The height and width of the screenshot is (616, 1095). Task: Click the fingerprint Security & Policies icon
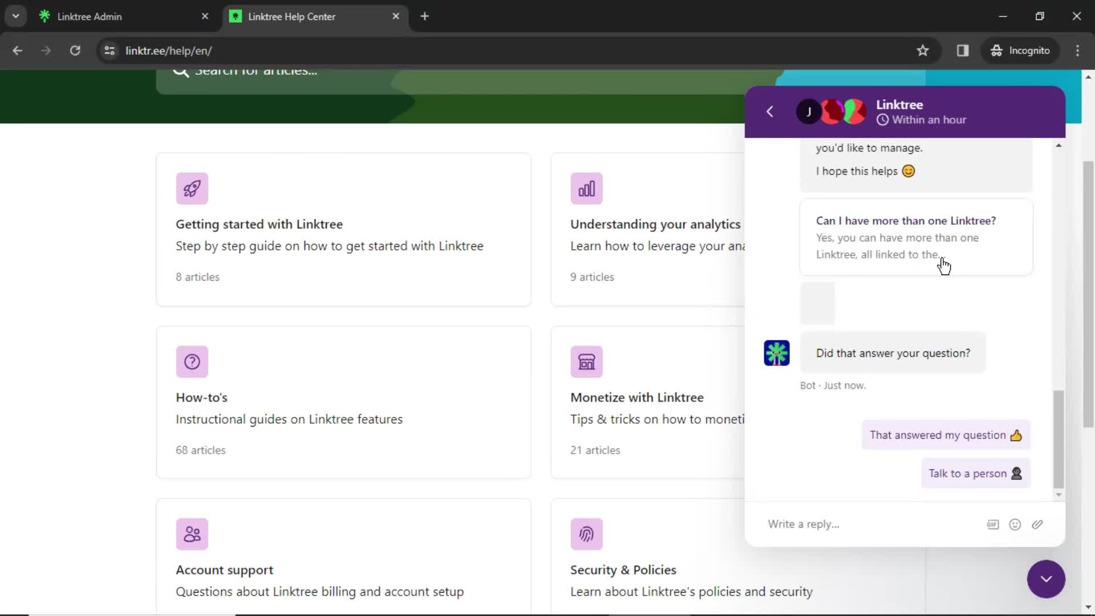tap(586, 534)
